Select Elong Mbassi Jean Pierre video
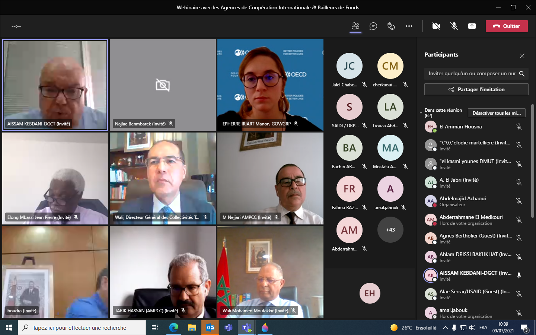Screen dimensions: 536x335 (55, 178)
